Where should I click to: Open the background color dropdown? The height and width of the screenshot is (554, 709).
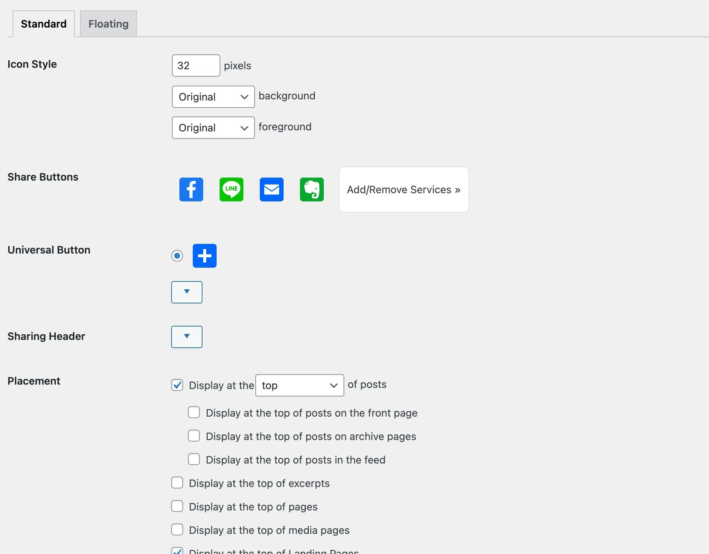click(213, 97)
